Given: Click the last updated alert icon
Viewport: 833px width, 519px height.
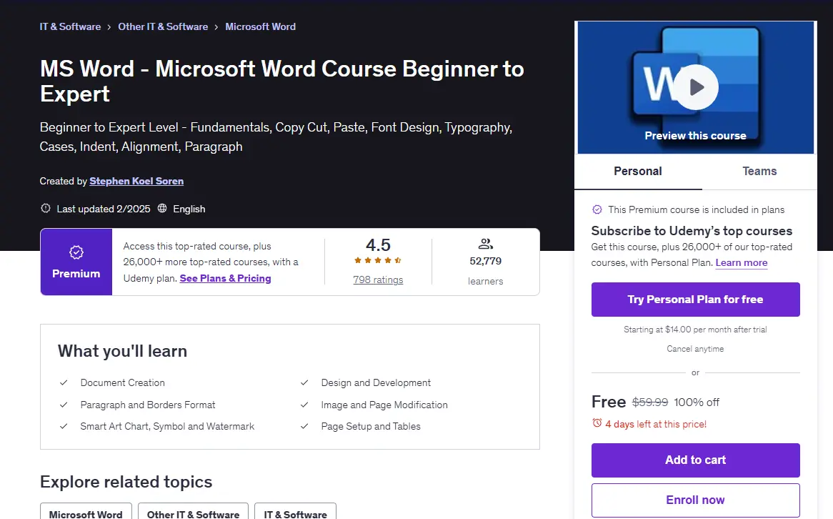Looking at the screenshot, I should [46, 209].
